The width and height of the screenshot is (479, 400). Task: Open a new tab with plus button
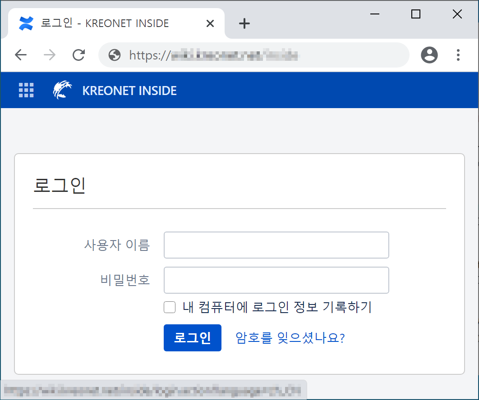244,23
